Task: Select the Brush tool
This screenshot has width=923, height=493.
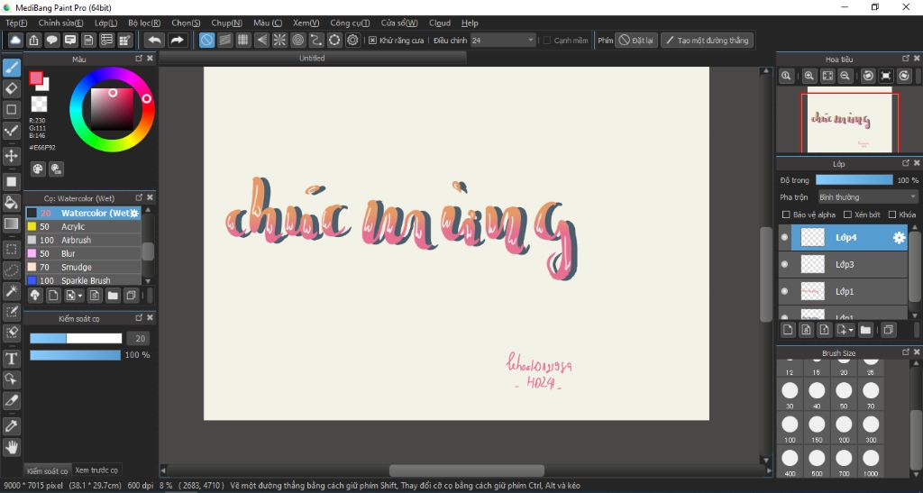Action: (x=11, y=68)
